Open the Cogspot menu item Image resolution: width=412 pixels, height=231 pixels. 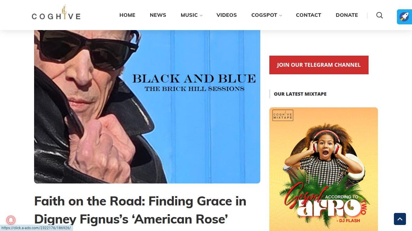pos(264,15)
